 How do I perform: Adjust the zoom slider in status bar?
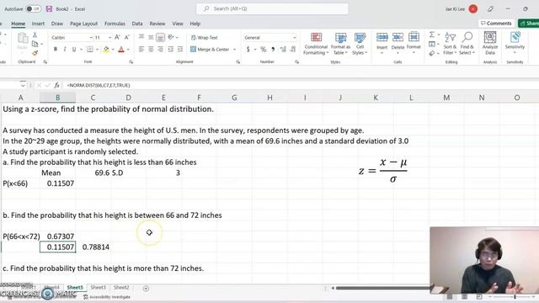tap(515, 297)
